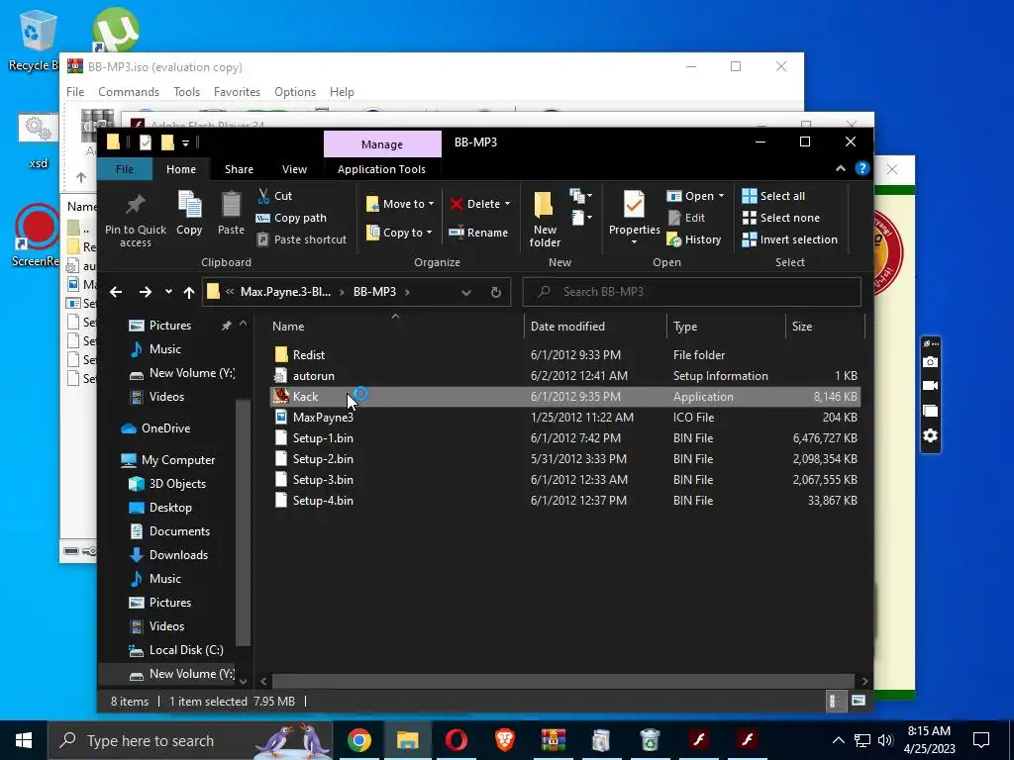Open the Options menu in WinRAR window
1014x760 pixels.
pos(295,92)
